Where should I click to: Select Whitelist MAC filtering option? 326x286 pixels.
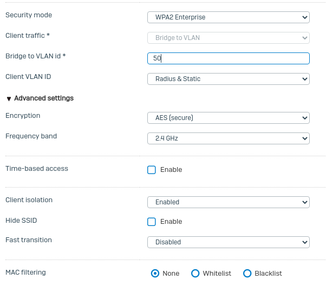(x=195, y=274)
